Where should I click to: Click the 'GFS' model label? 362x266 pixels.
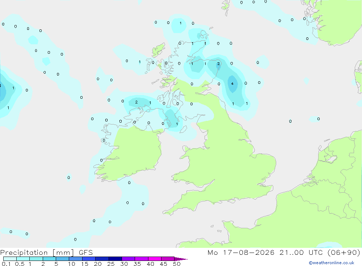pyautogui.click(x=86, y=252)
